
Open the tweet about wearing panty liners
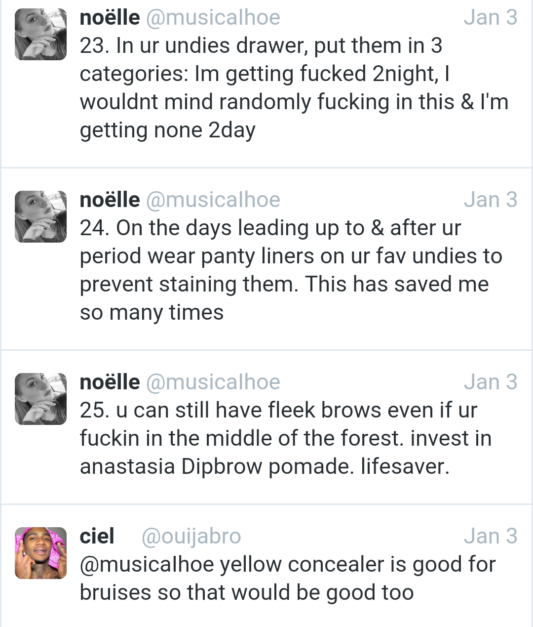tap(291, 270)
